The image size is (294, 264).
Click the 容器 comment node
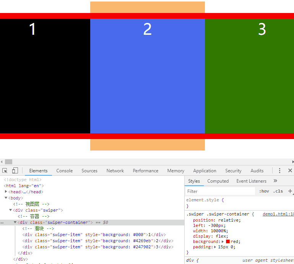point(34,216)
